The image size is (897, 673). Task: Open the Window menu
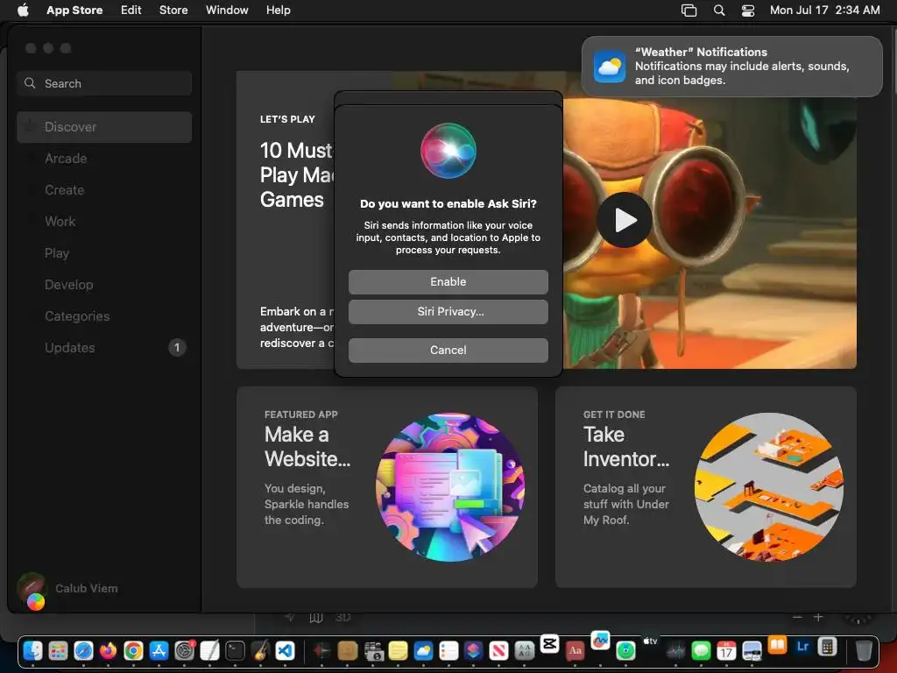coord(227,11)
